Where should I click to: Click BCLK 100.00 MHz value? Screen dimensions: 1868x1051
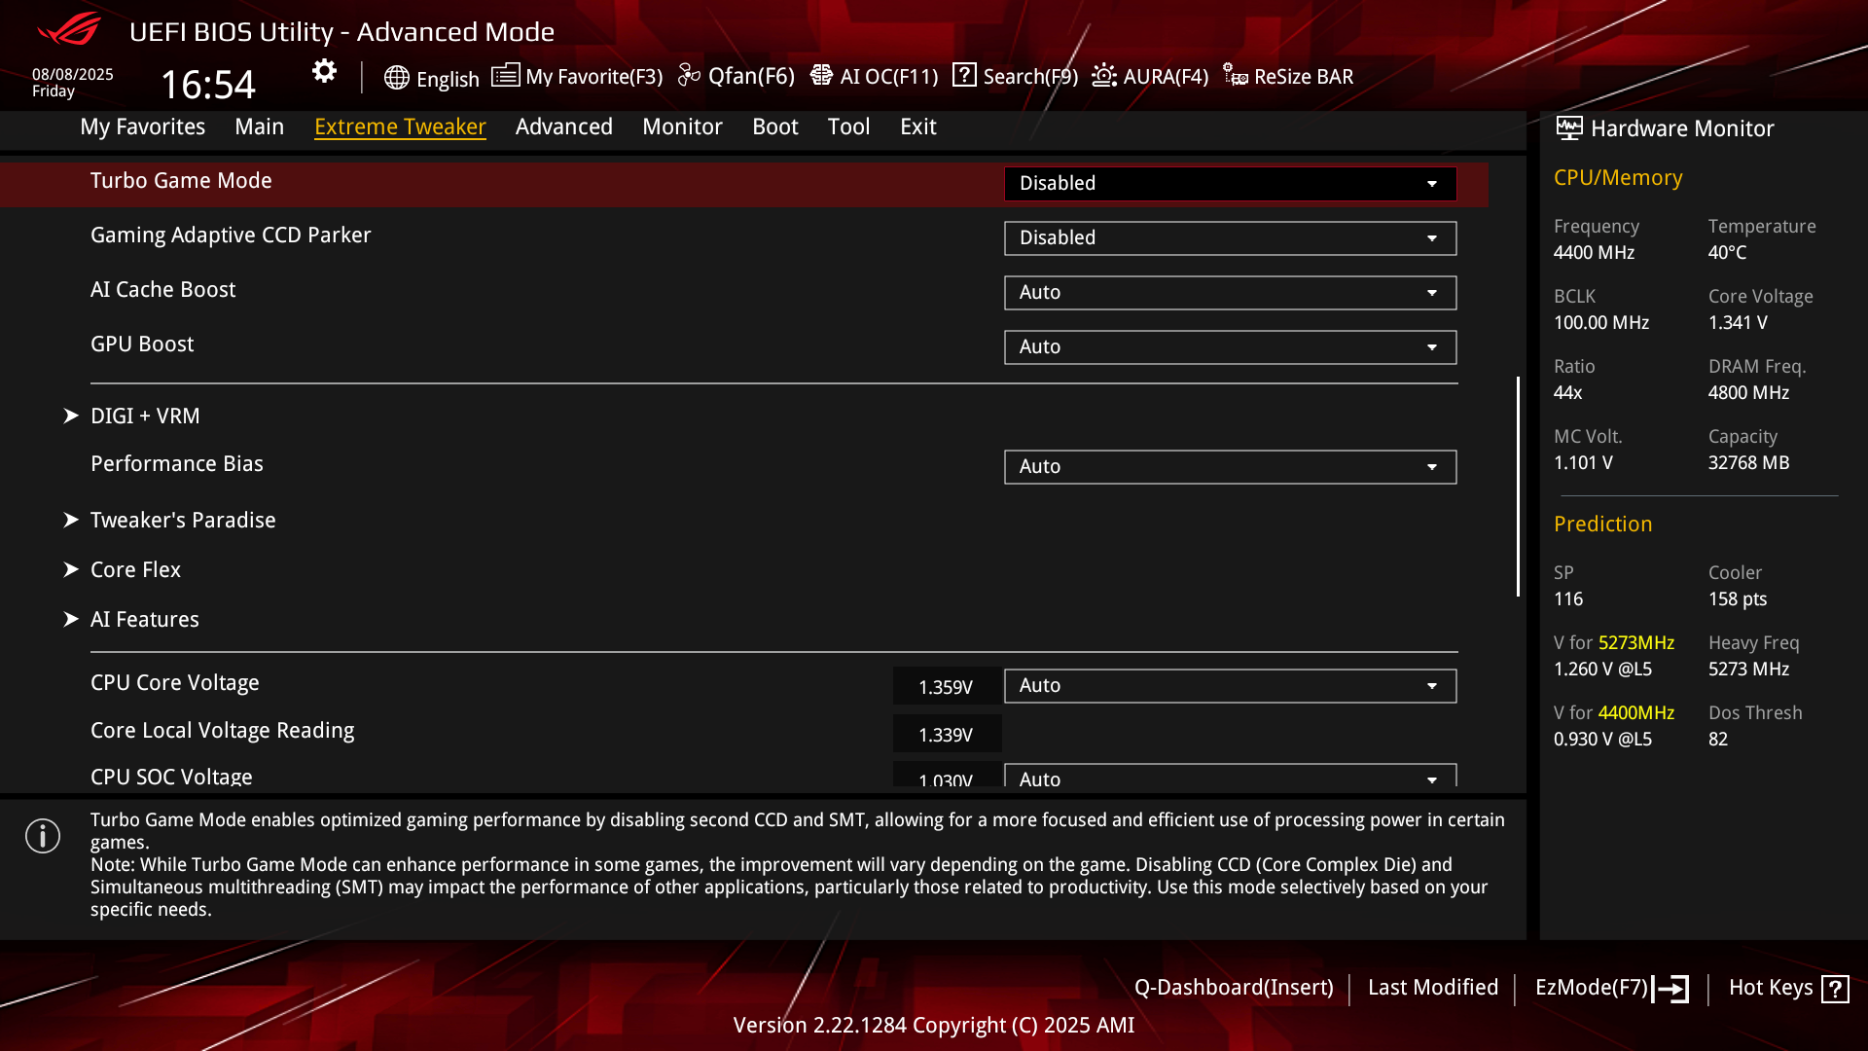(1601, 323)
